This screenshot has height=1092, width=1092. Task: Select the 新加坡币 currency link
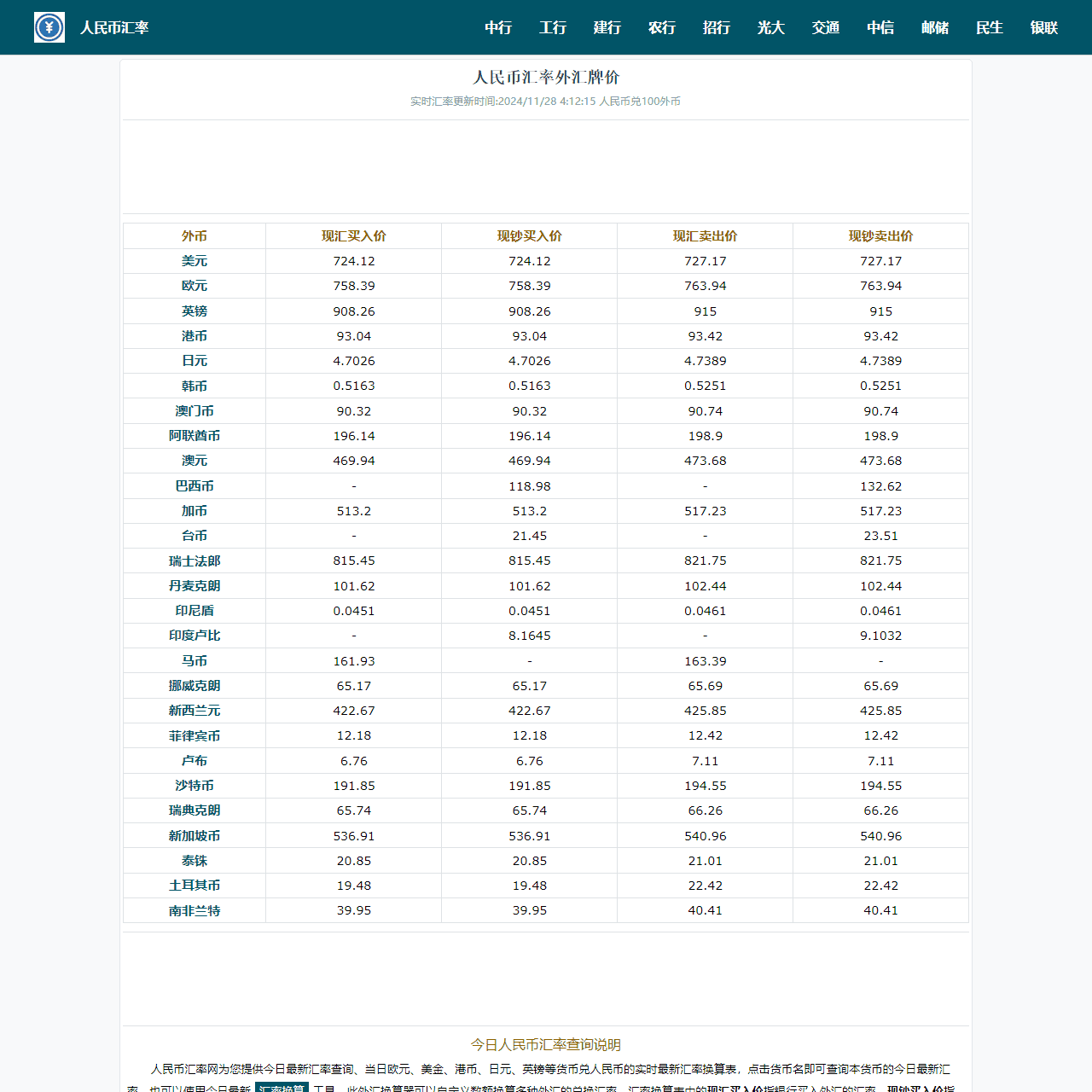[195, 836]
